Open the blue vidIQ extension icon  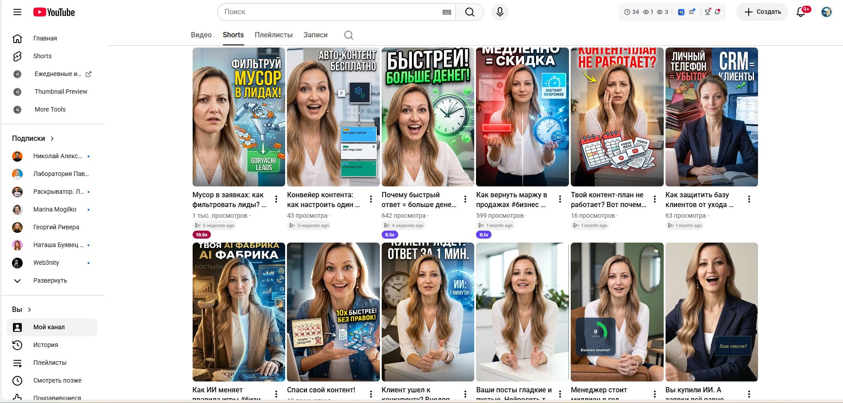pyautogui.click(x=681, y=12)
